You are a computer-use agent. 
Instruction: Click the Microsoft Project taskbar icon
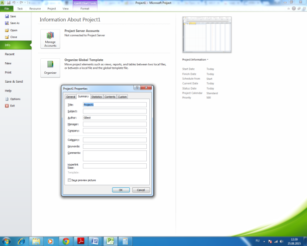(x=110, y=242)
